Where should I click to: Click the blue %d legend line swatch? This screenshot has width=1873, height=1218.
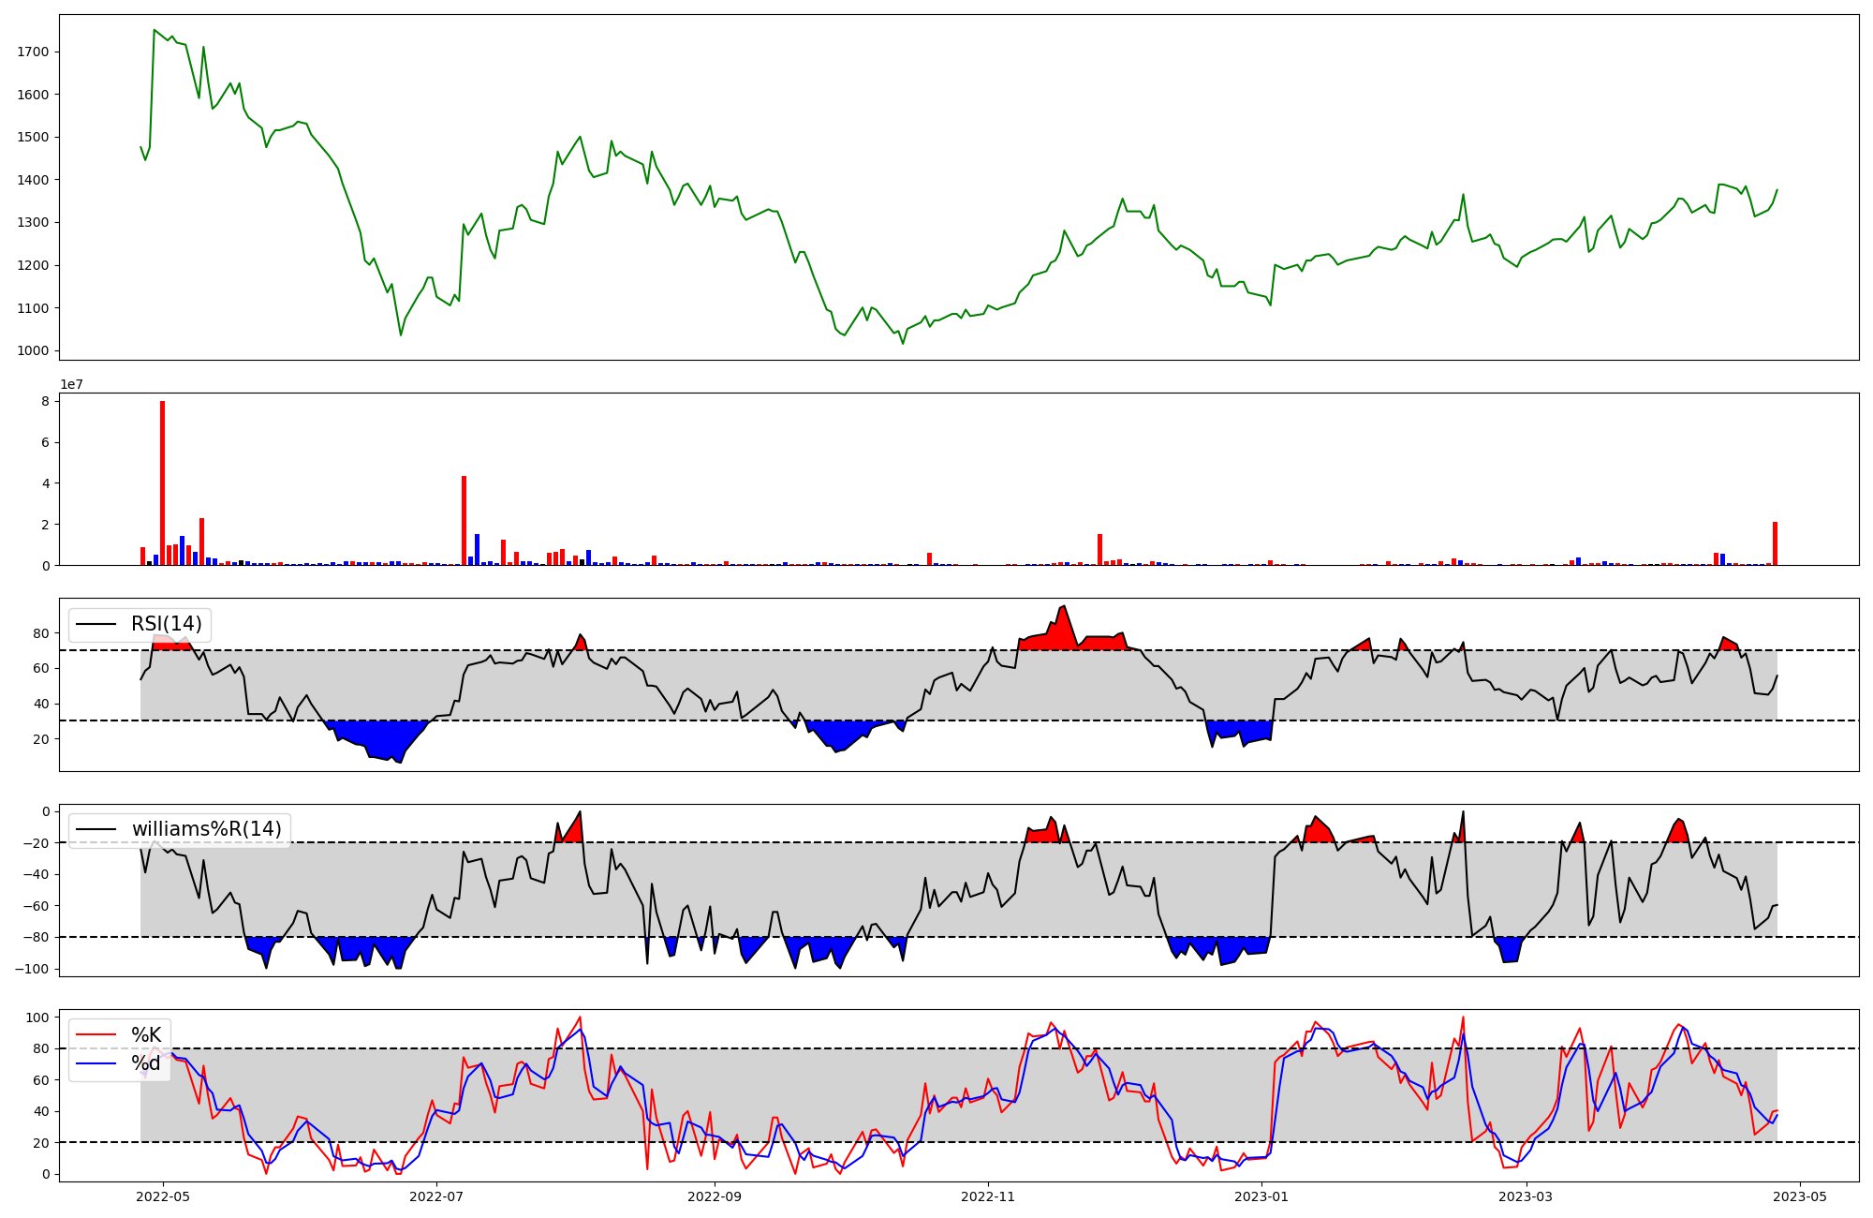[x=96, y=1063]
